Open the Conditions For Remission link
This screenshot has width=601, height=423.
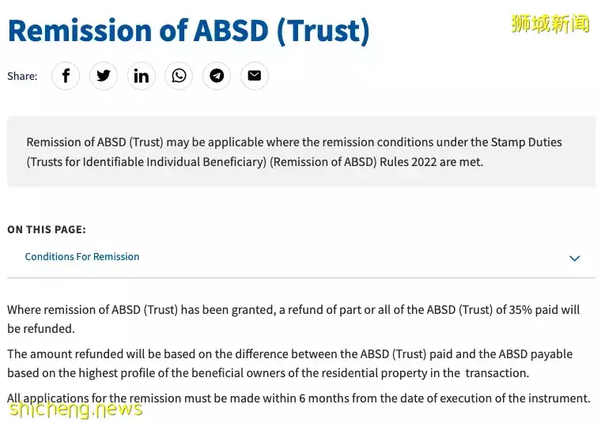tap(82, 257)
